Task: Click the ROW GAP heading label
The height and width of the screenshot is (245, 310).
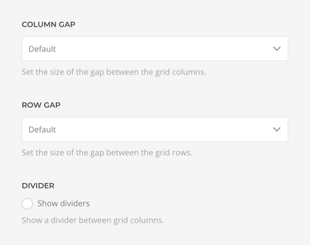Action: [41, 105]
